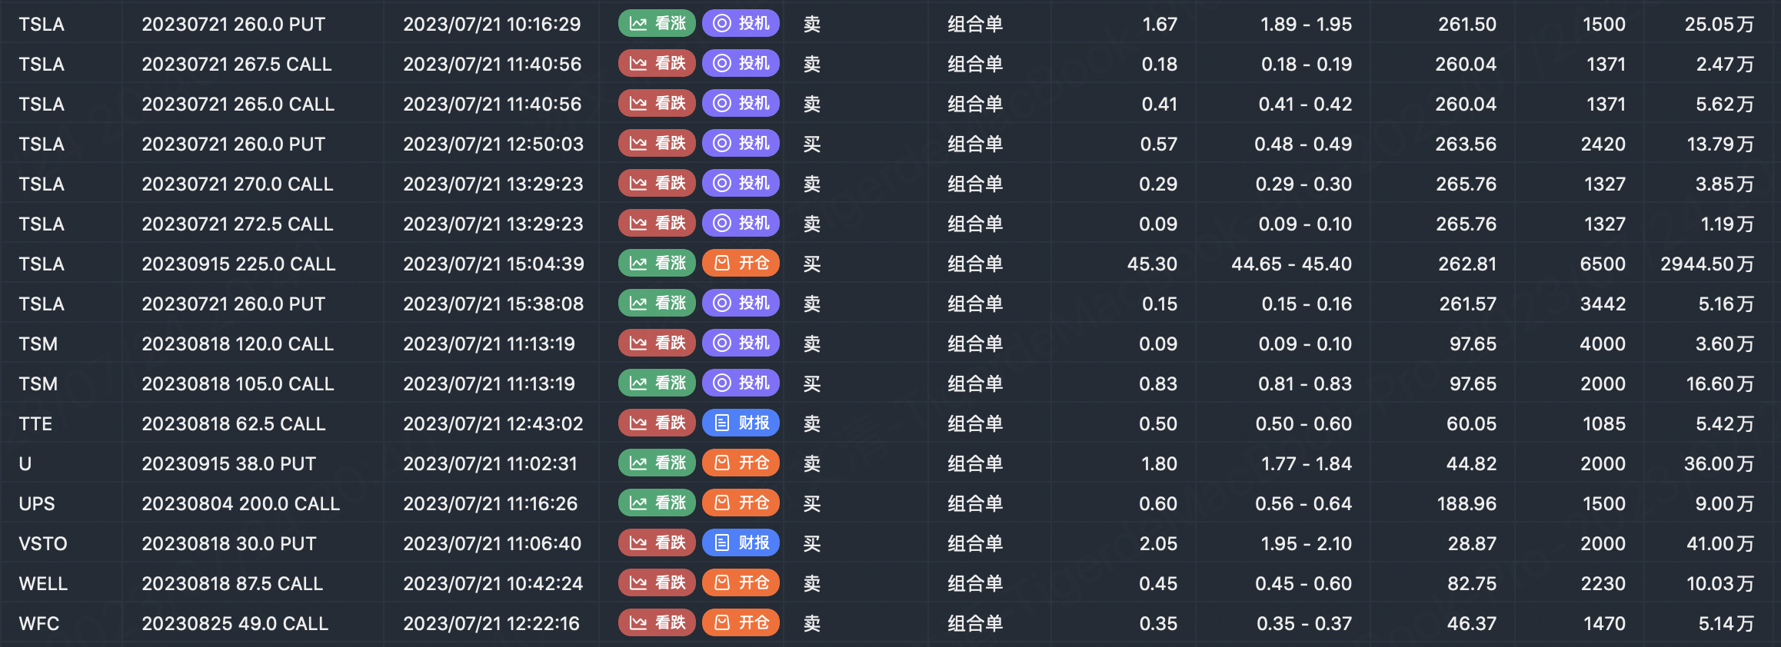Click the amount '16.60万'
This screenshot has height=647, width=1781.
(1720, 383)
